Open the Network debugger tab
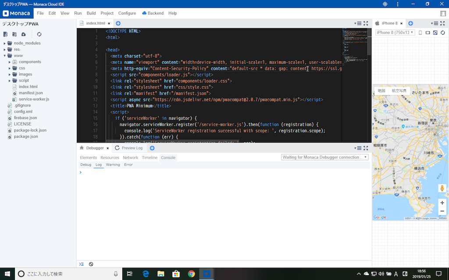Image resolution: width=449 pixels, height=280 pixels. pos(130,157)
